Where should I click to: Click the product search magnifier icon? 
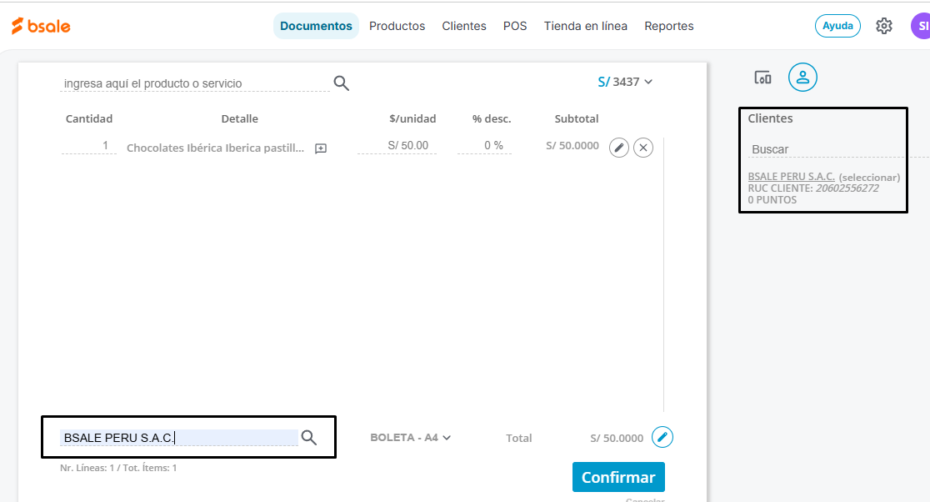pos(341,83)
